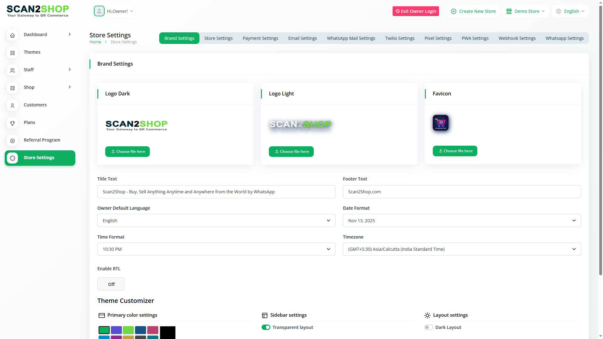Click into the Footer Text field
This screenshot has height=339, width=603.
(462, 192)
